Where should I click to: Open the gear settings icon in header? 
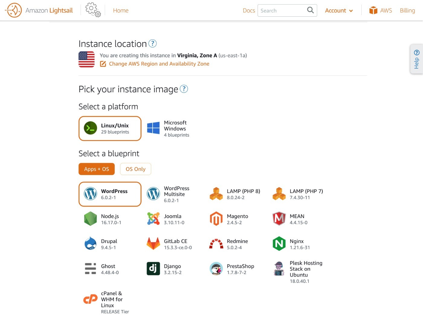click(x=93, y=10)
